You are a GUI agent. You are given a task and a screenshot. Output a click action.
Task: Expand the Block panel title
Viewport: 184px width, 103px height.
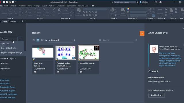114,18
